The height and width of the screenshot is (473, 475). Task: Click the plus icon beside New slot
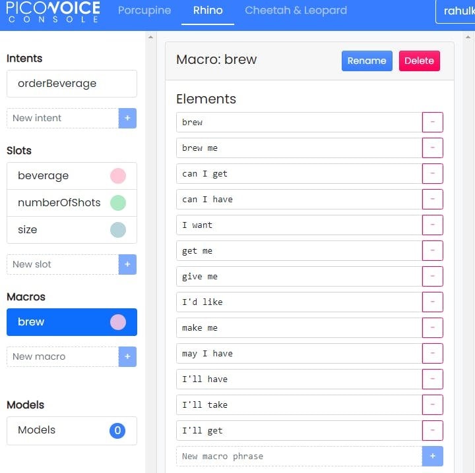pos(127,264)
